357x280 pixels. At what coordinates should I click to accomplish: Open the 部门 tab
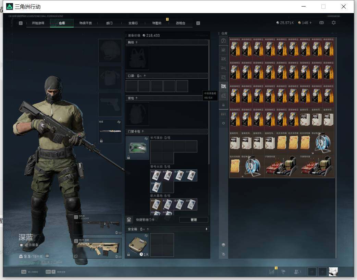[109, 23]
